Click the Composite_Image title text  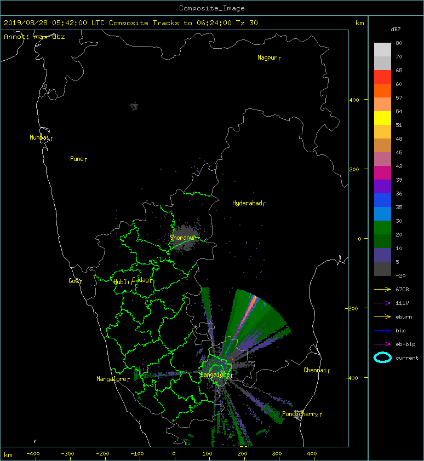tap(212, 8)
